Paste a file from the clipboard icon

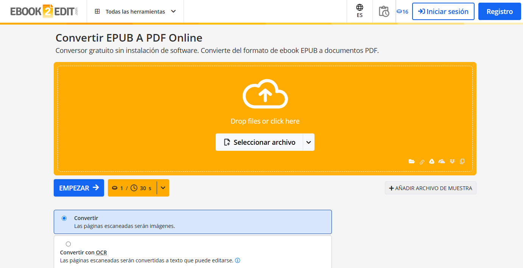(x=462, y=161)
